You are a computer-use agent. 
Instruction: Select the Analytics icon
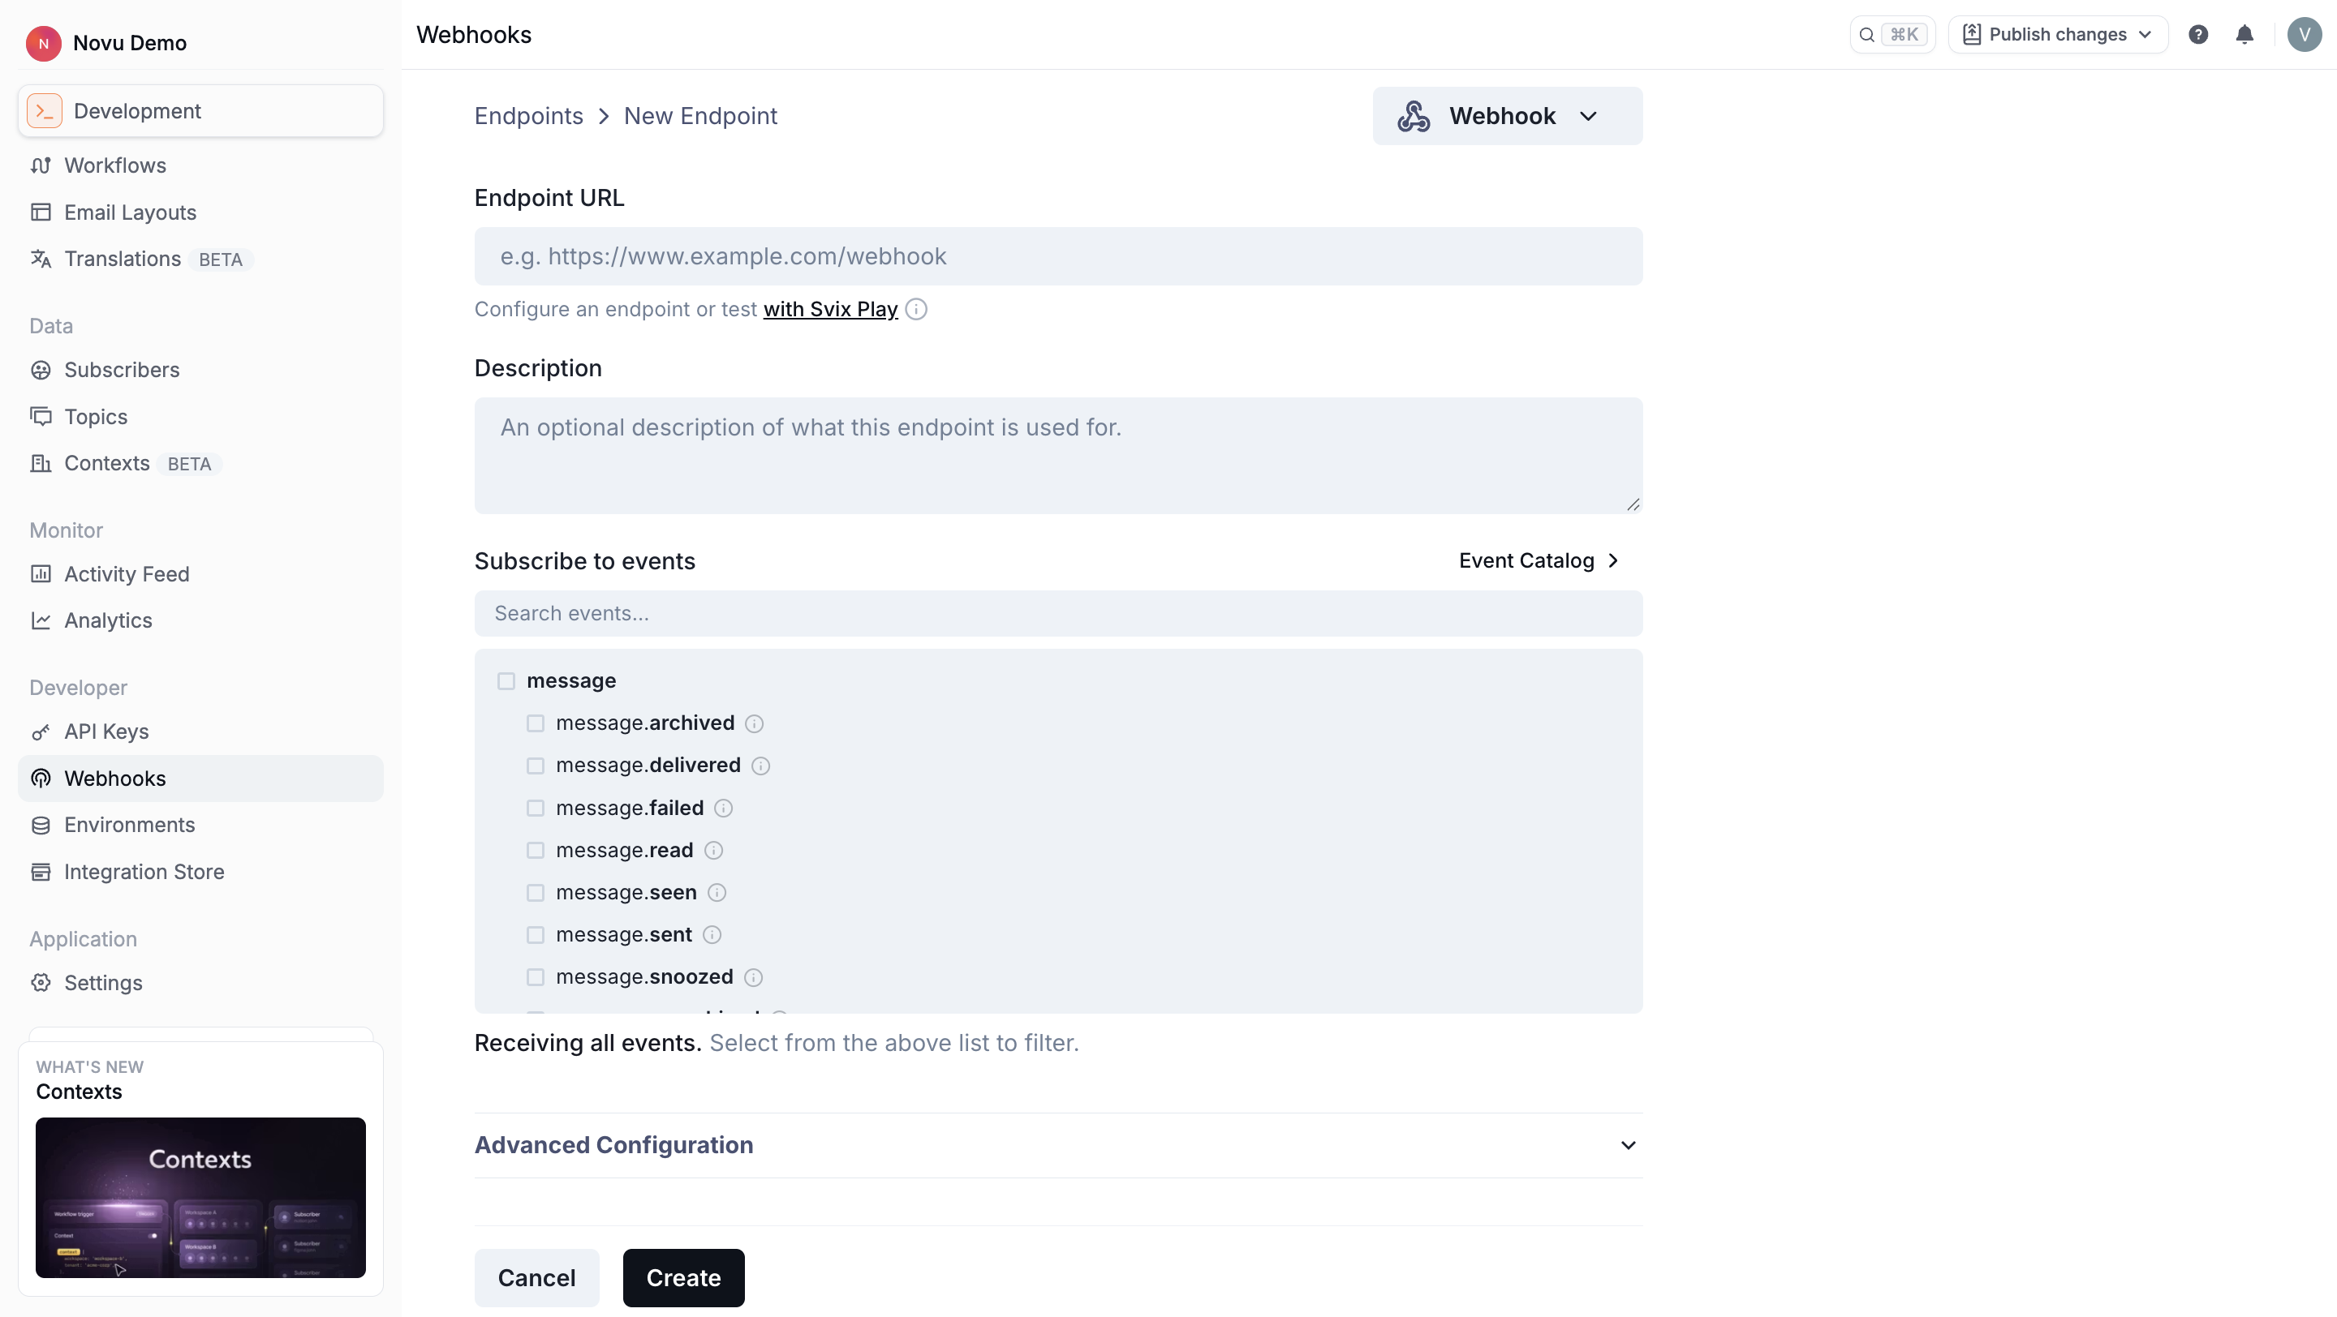pos(41,620)
